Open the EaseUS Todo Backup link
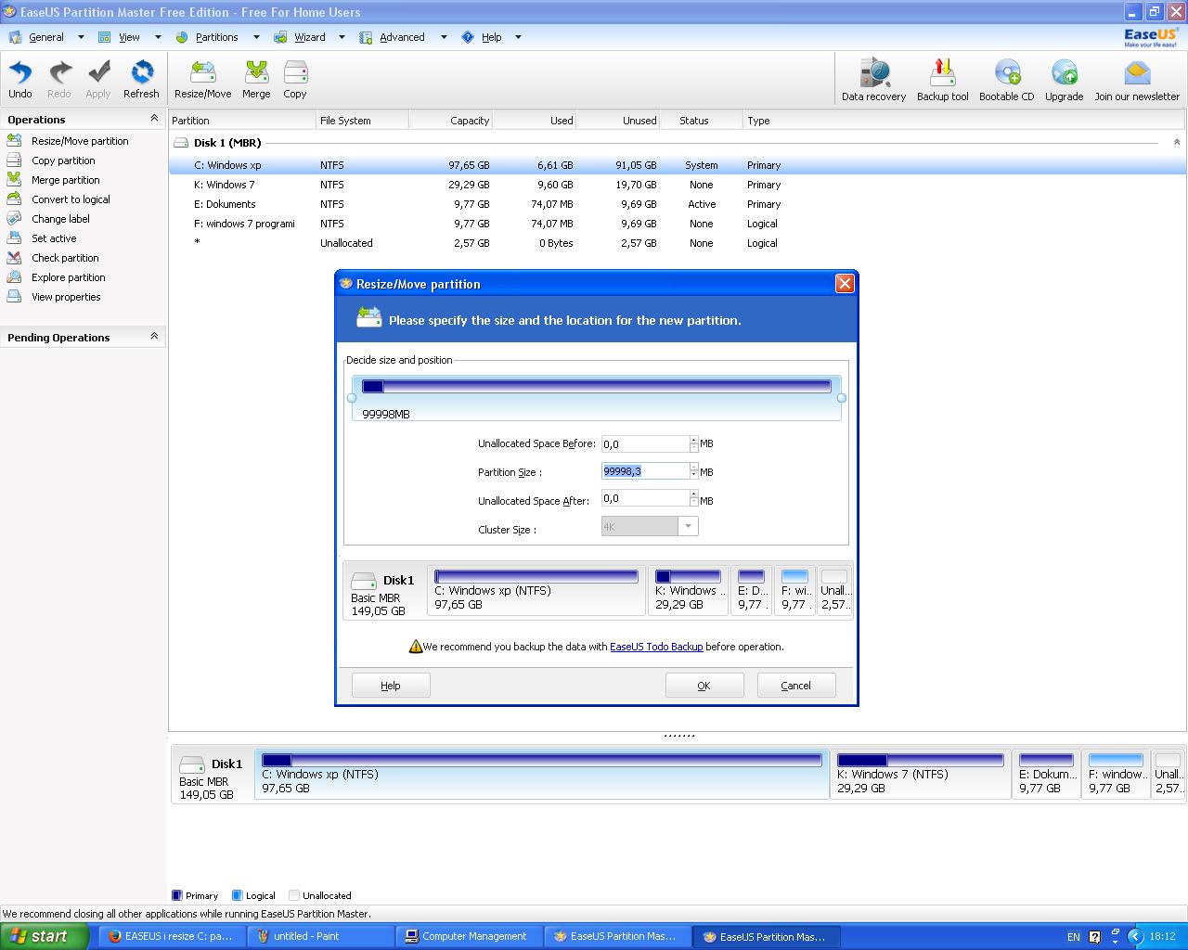The height and width of the screenshot is (950, 1188). tap(655, 647)
